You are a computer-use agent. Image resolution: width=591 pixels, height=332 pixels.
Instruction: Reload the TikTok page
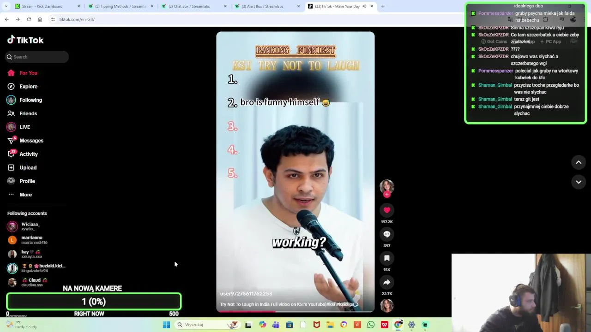pos(29,19)
